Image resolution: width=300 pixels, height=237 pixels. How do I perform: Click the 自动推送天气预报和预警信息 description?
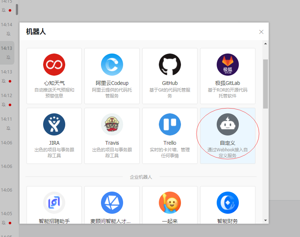(54, 93)
